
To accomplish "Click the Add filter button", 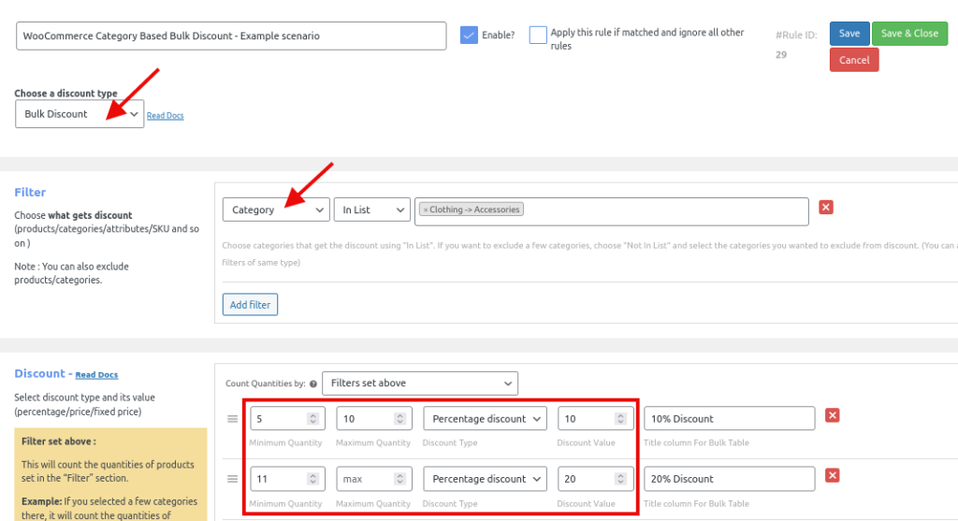I will point(250,305).
